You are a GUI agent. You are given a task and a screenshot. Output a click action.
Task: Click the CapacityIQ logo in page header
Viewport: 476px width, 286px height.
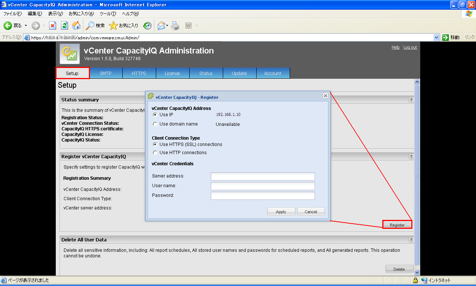click(70, 54)
